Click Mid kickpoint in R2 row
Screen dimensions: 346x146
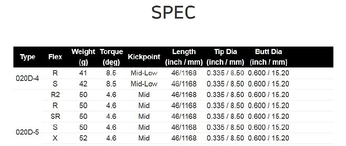pos(144,95)
